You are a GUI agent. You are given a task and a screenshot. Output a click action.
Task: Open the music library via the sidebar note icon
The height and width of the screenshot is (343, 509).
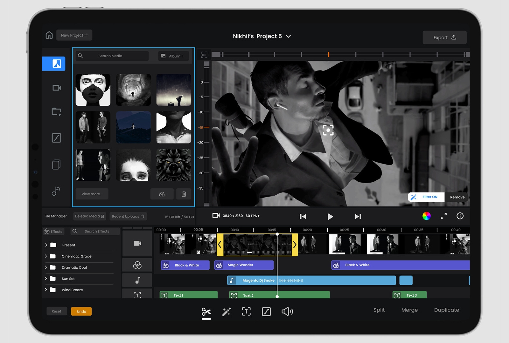pos(56,191)
